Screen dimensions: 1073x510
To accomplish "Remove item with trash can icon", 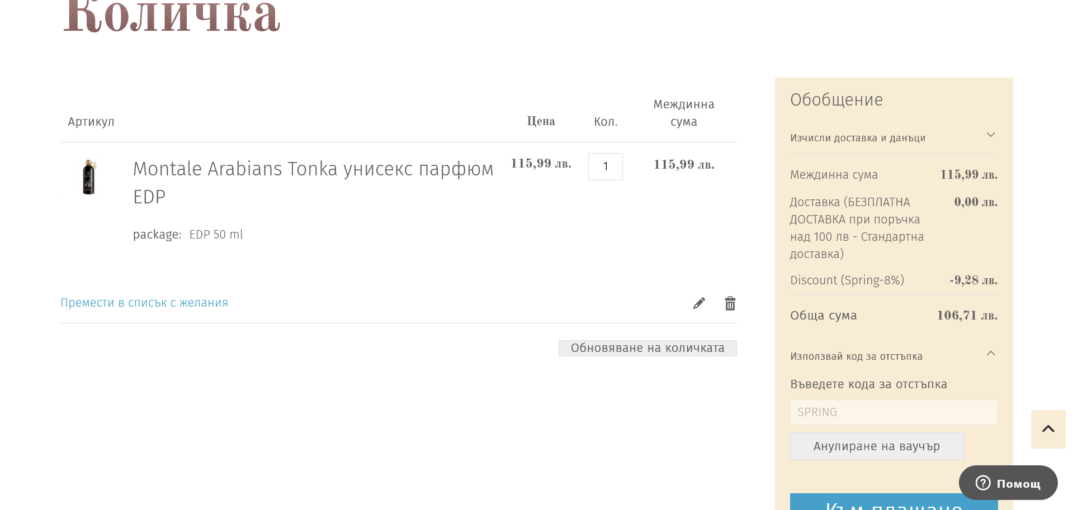I will point(730,303).
